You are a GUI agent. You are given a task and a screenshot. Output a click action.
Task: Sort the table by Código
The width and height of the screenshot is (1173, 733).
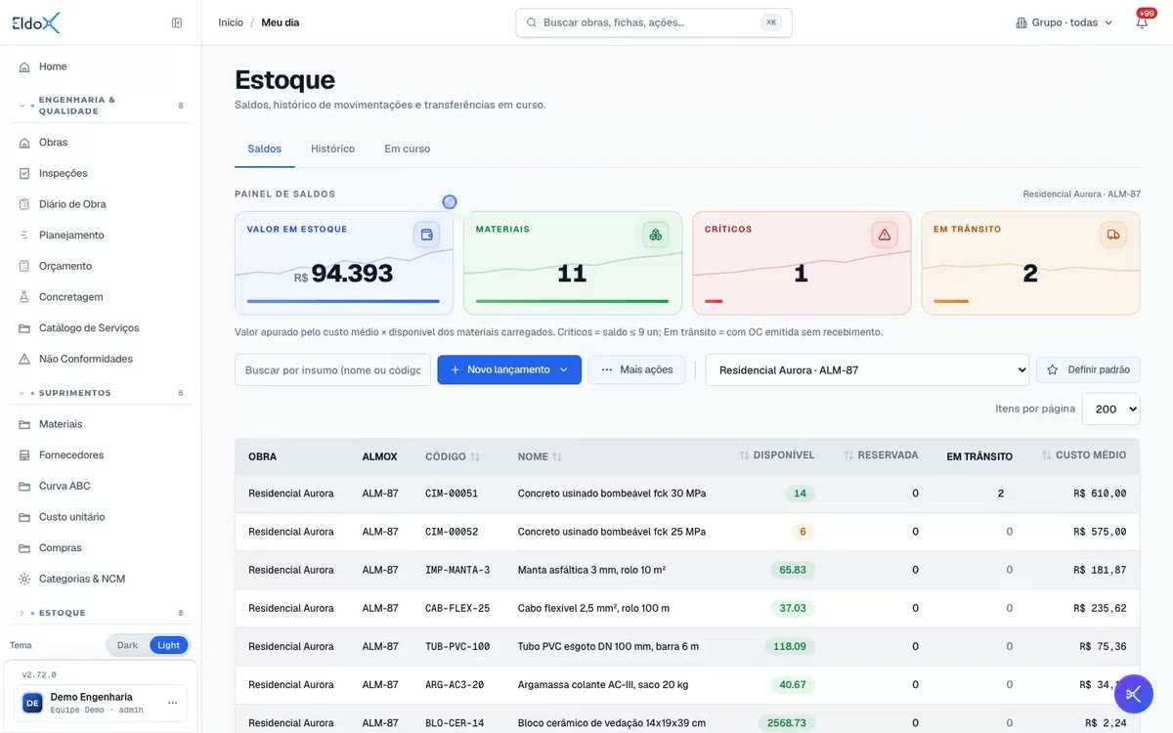coord(453,456)
